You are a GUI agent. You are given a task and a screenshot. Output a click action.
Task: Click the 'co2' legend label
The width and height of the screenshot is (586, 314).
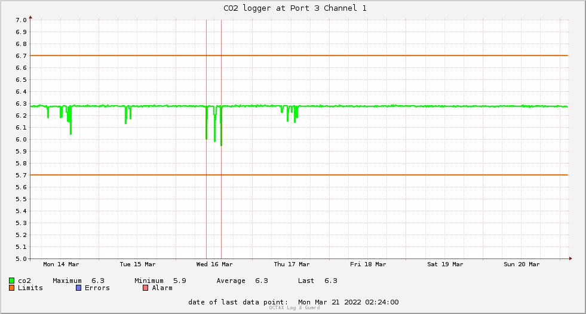(24, 281)
